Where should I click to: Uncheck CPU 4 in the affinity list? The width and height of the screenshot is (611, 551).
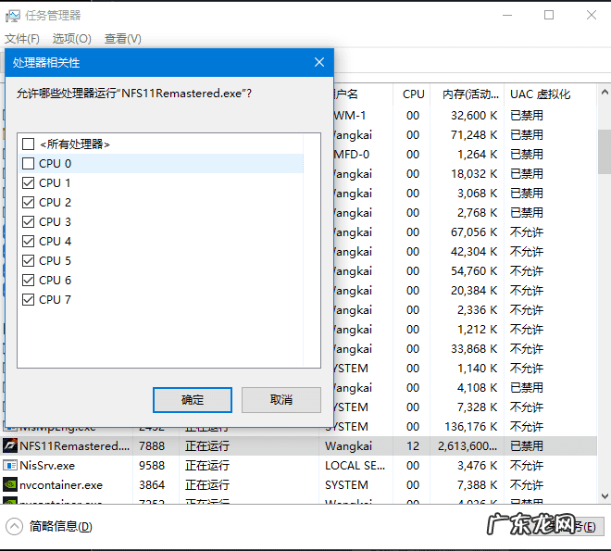[29, 242]
